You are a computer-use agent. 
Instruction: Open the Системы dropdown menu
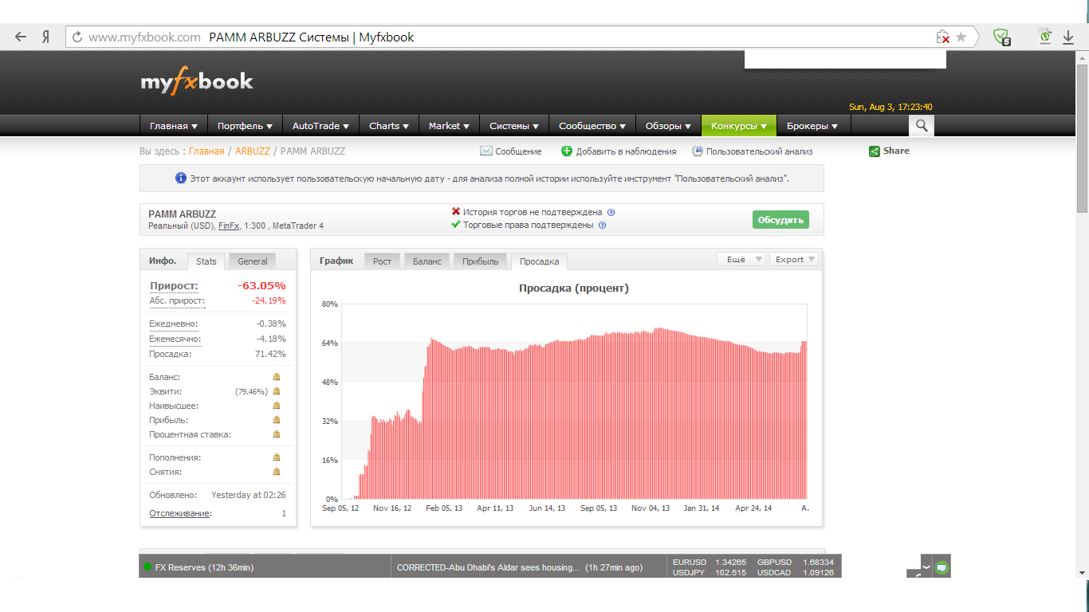514,126
